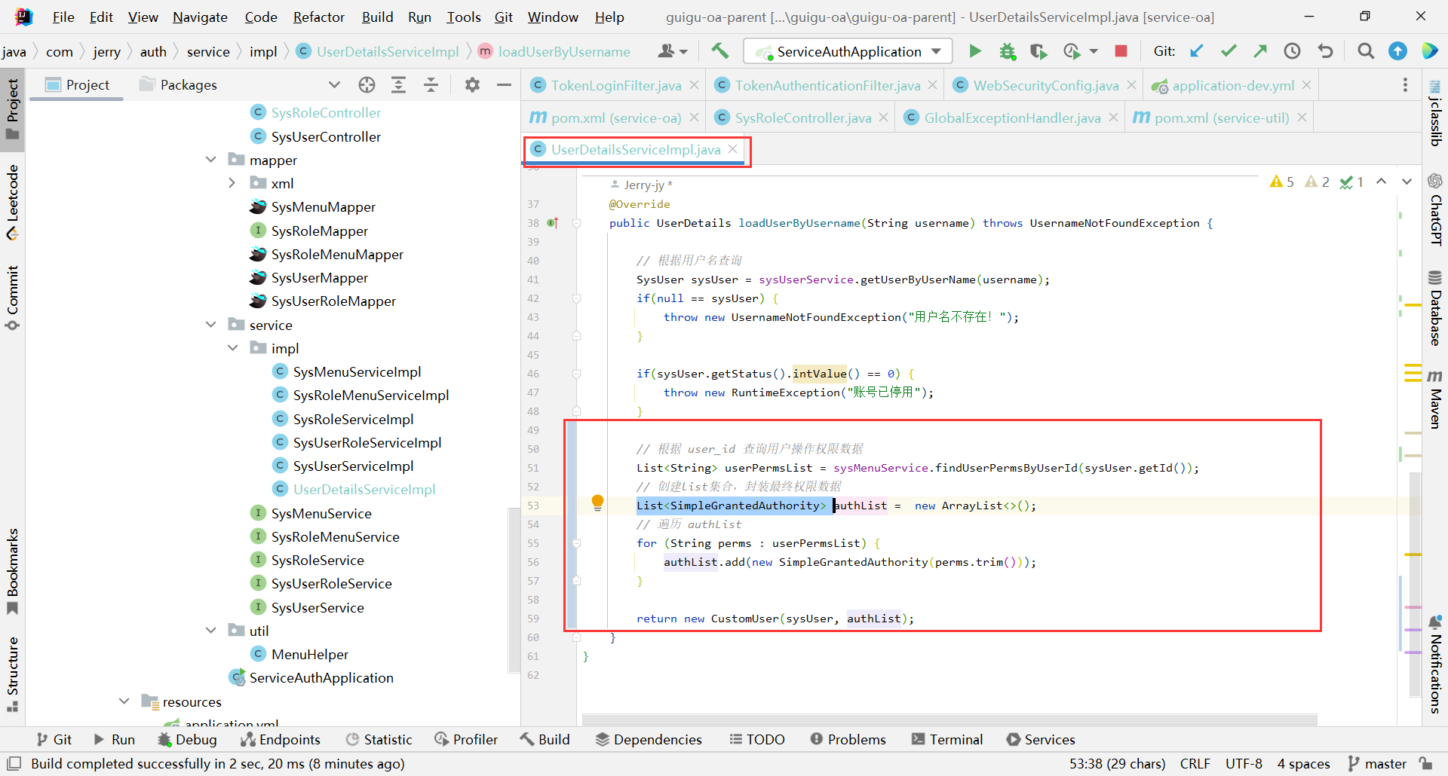Start debugging with the bug icon
Viewport: 1448px width, 776px height.
click(1008, 51)
